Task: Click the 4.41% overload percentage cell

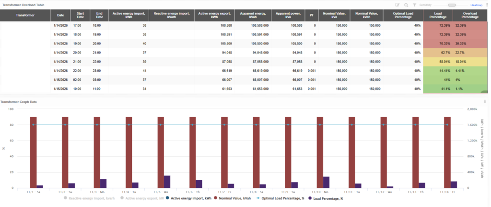Action: 470,71
